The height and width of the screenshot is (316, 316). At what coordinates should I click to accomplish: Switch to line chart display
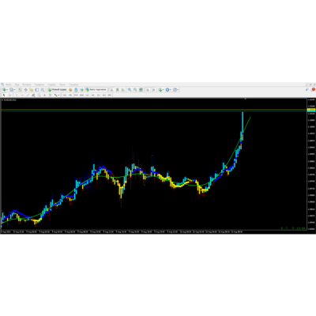click(122, 90)
